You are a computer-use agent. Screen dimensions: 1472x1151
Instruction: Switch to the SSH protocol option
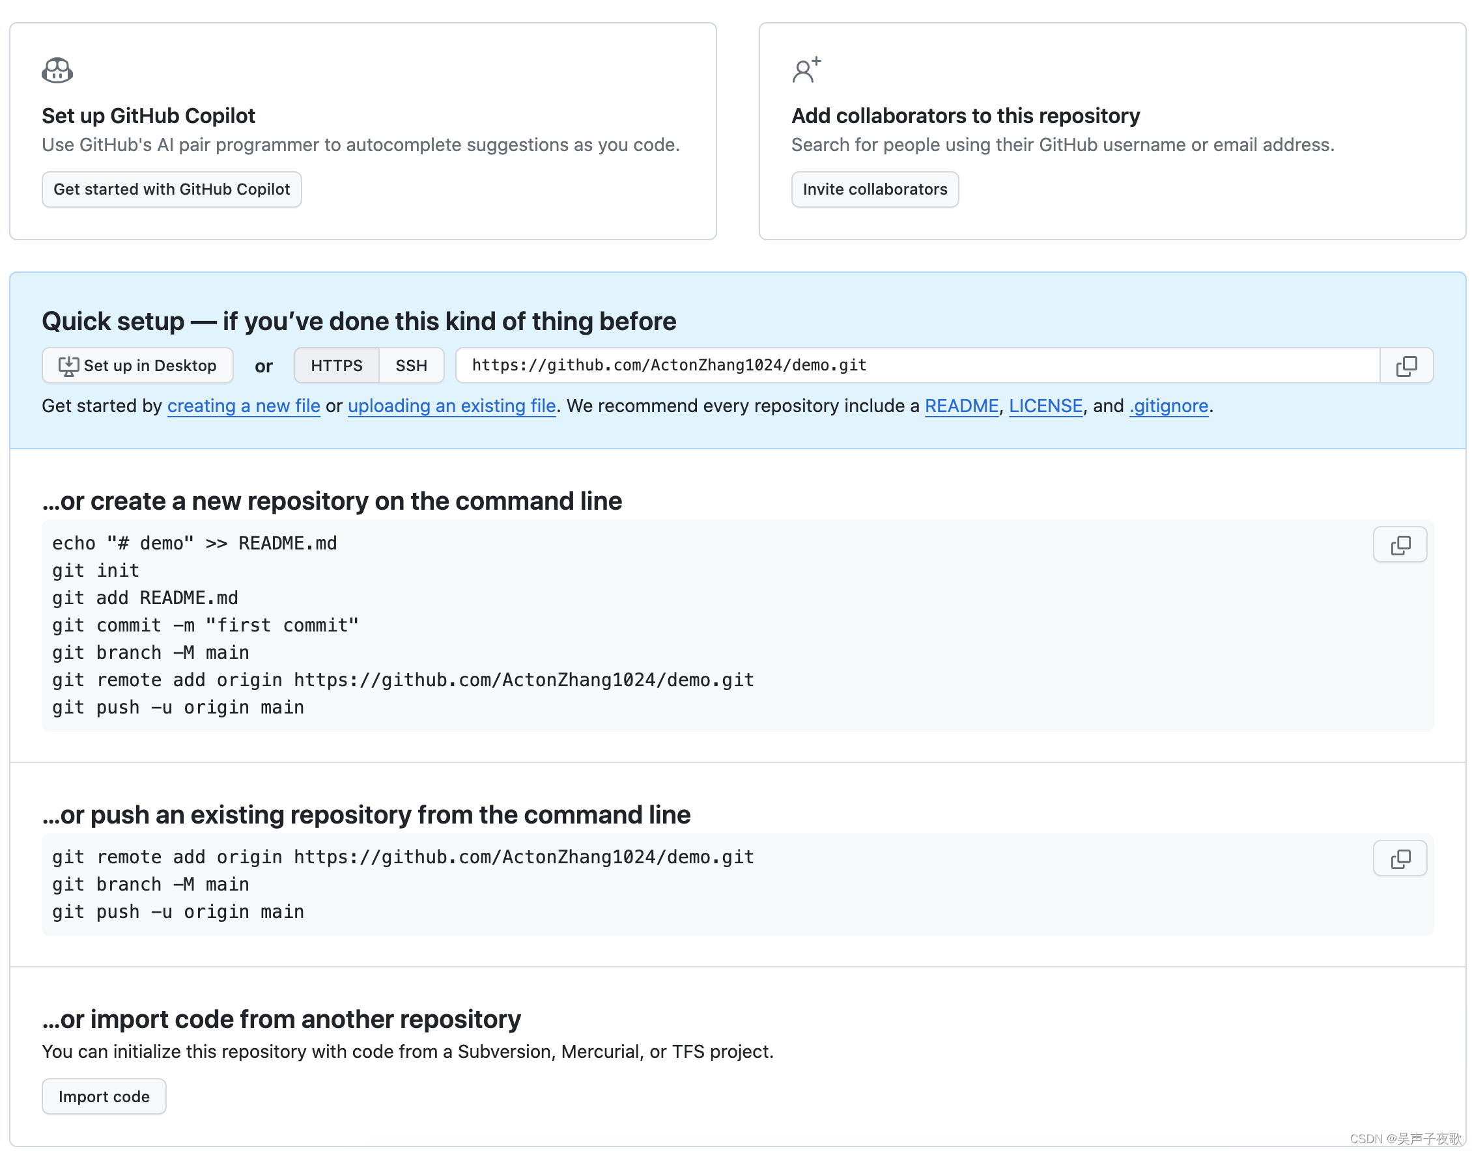(412, 365)
